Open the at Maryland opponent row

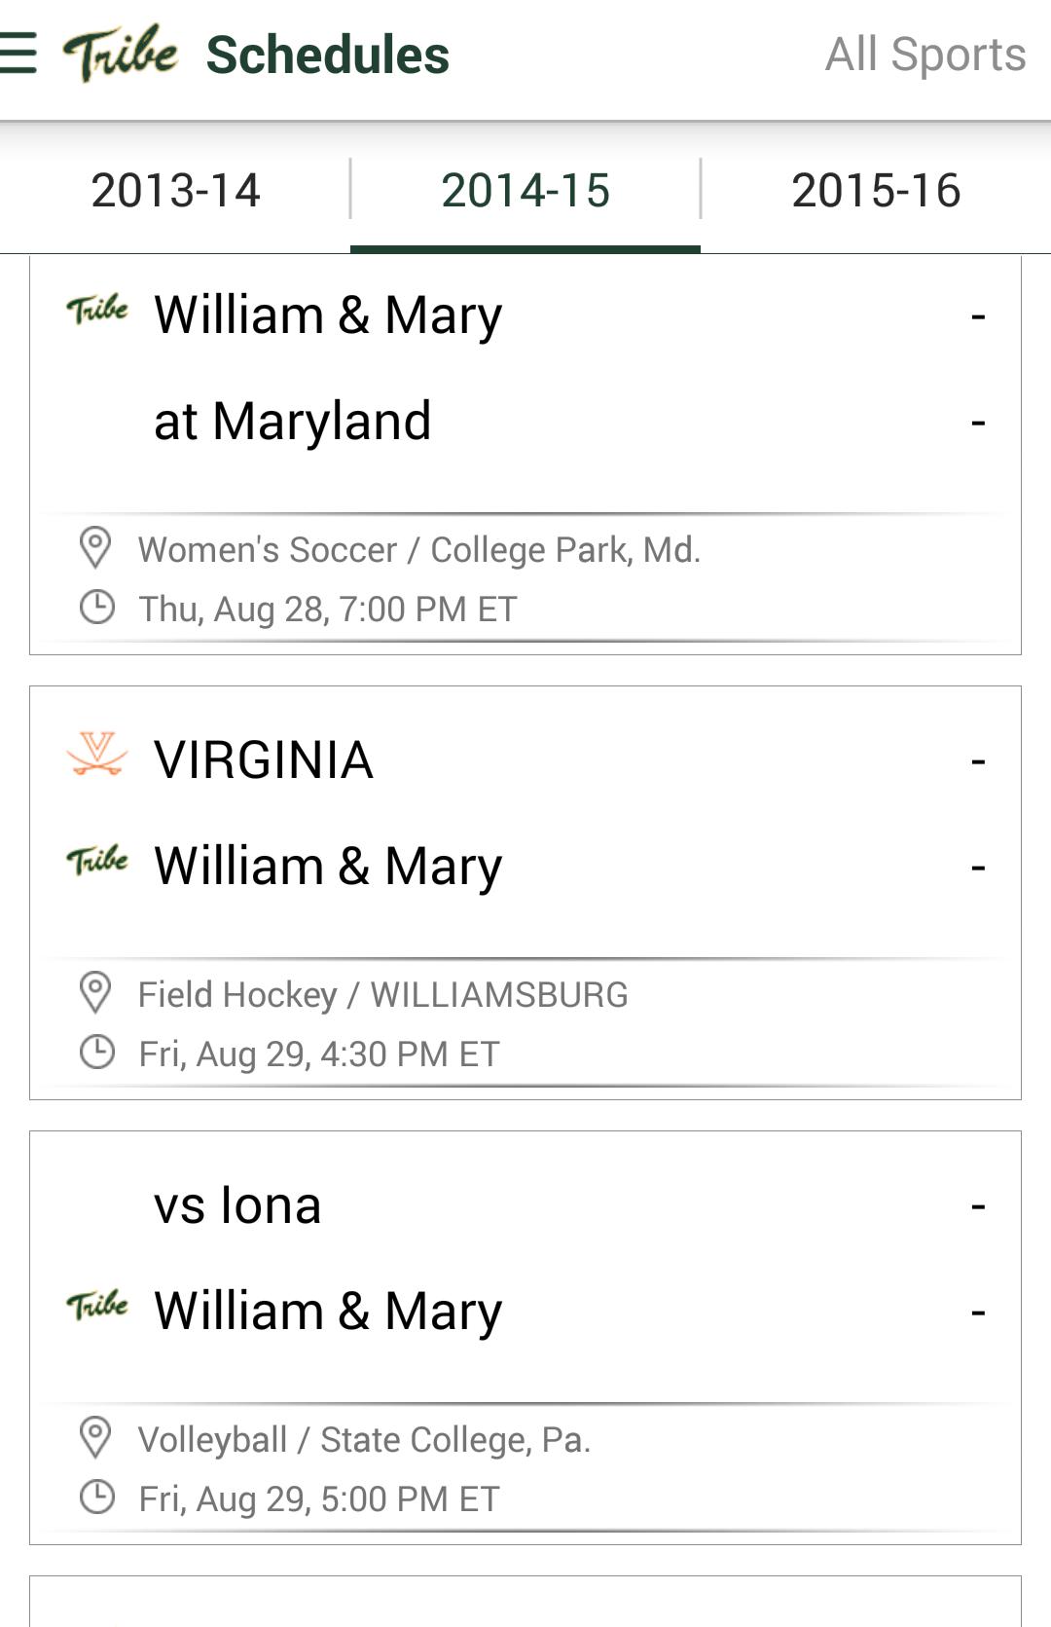(x=292, y=422)
